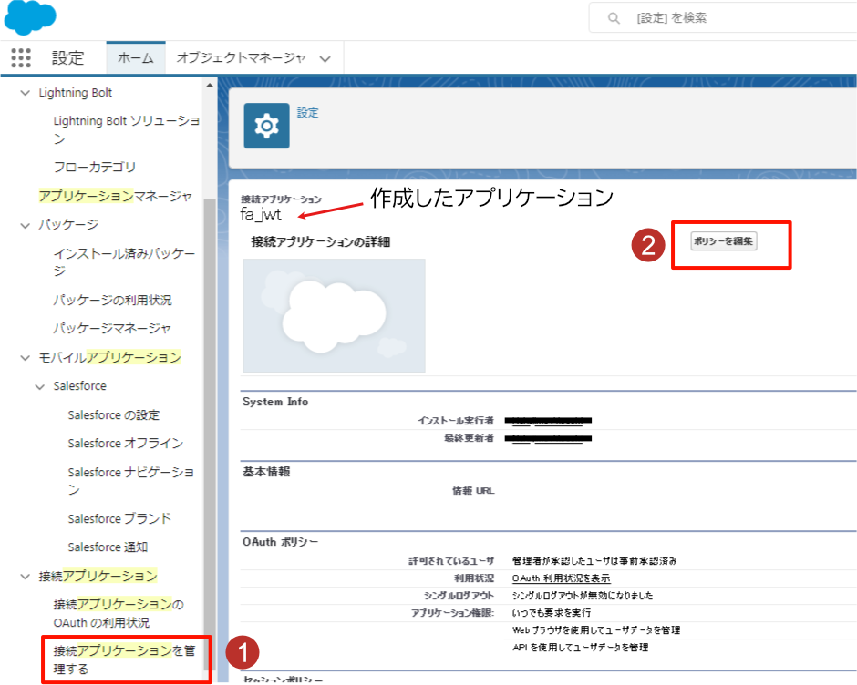Click the 設定 breadcrumb link
The width and height of the screenshot is (857, 685).
click(x=308, y=113)
